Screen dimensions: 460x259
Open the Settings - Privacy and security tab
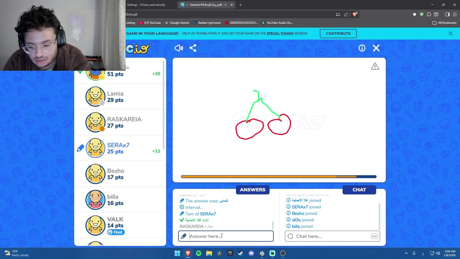pyautogui.click(x=146, y=5)
